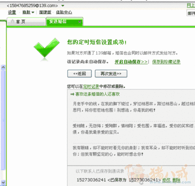The width and height of the screenshot is (195, 186).
Task: Open the 体验中心 link
Action: (x=64, y=12)
